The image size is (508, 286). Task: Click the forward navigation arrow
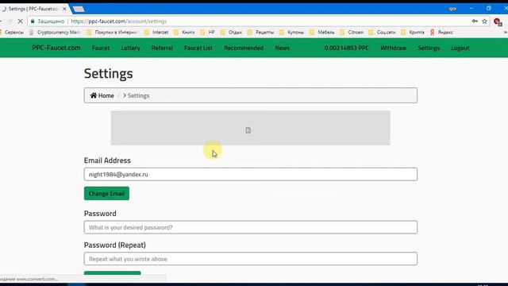coord(10,21)
